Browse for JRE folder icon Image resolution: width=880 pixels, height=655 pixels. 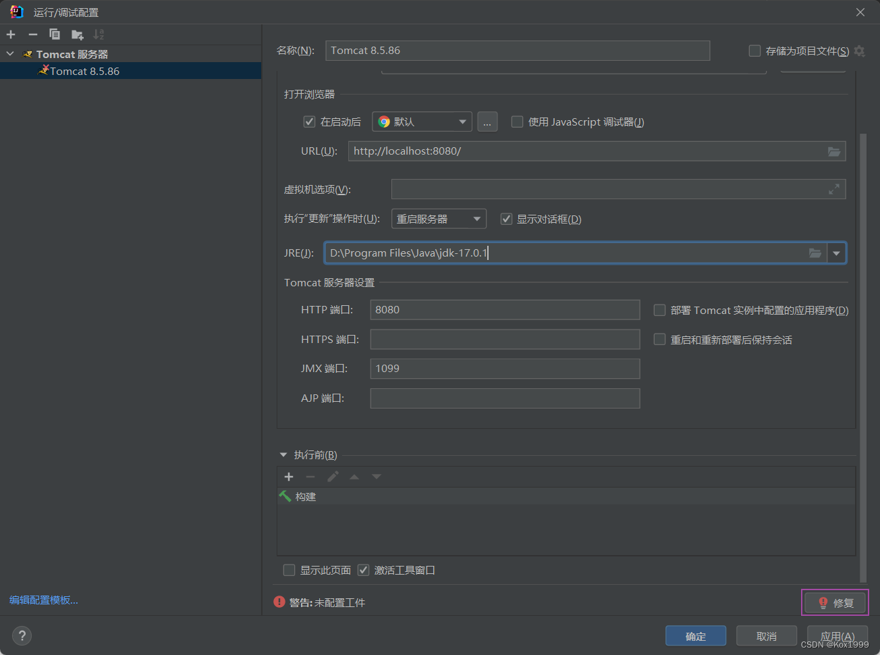(x=815, y=253)
